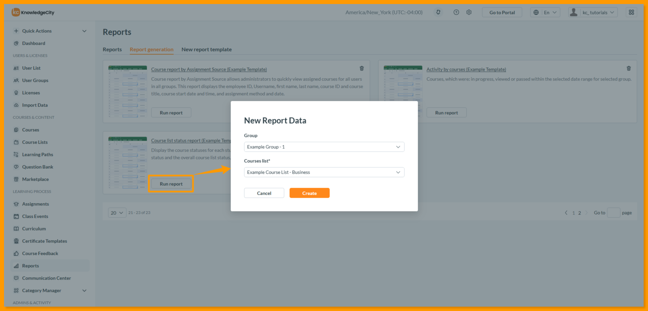Expand the Category Manager chevron

tap(84, 290)
